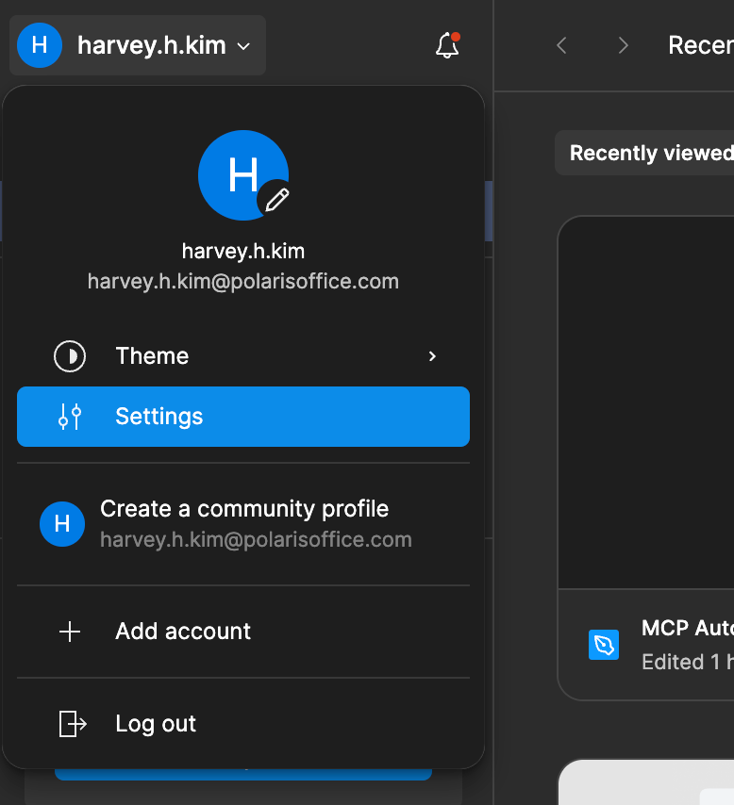Click the community profile H avatar
Viewport: 734px width, 805px height.
click(62, 524)
